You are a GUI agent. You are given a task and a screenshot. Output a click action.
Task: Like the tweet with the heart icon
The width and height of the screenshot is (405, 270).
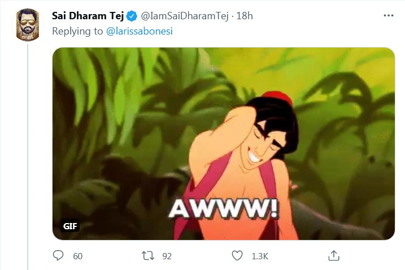coord(238,256)
